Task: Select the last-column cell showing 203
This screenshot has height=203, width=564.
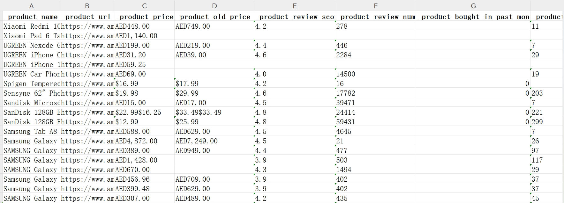Action: click(x=547, y=93)
